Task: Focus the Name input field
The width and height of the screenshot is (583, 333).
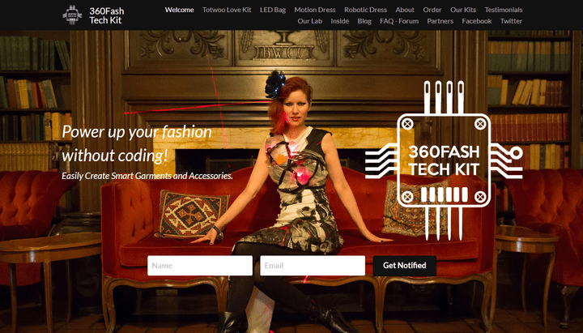Action: (200, 265)
